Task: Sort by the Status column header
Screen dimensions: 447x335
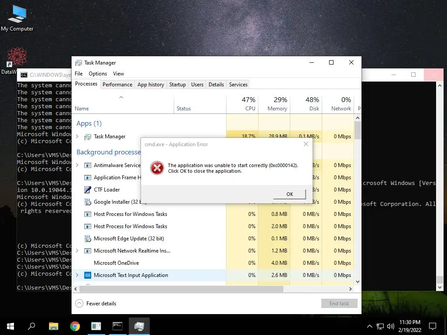Action: click(x=200, y=104)
